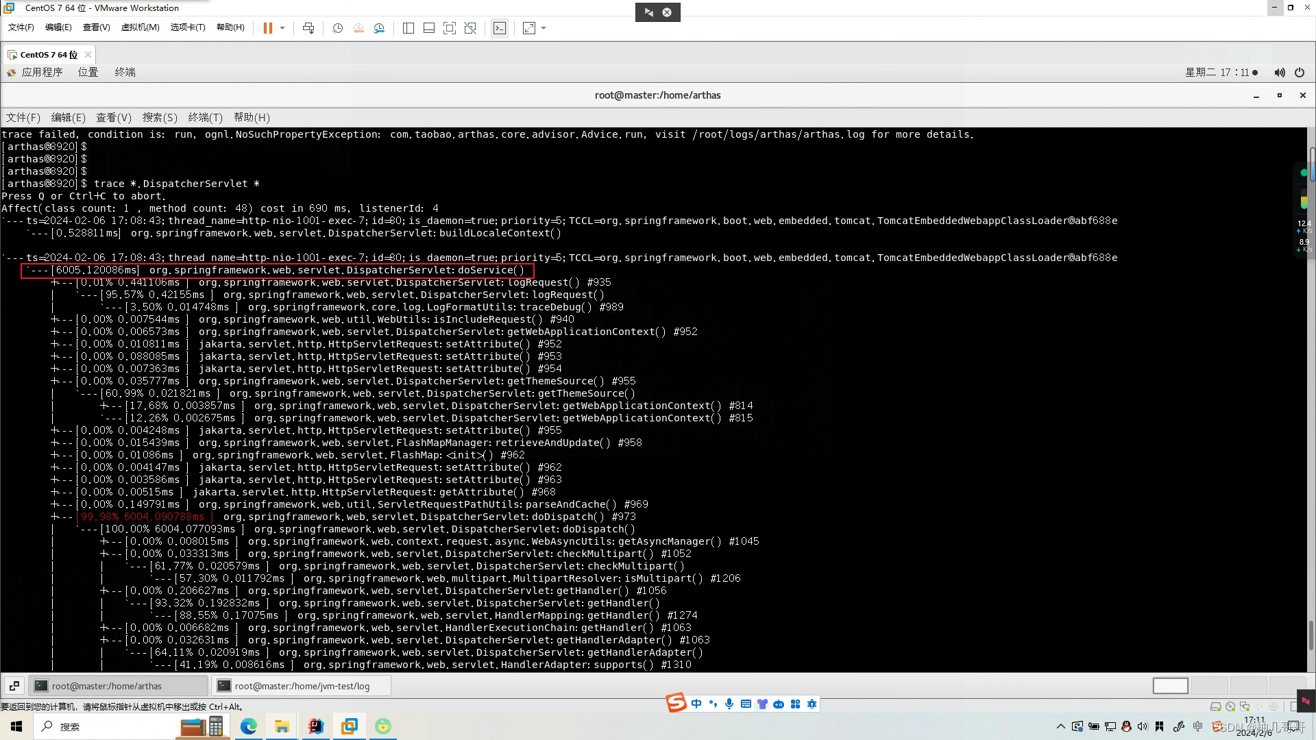Open terminal 编辑(E) menu
Viewport: 1316px width, 740px height.
[x=69, y=118]
